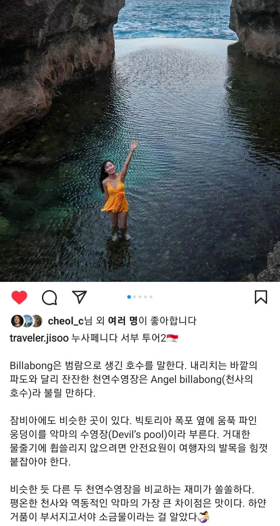Tap the active blue carousel dot
280x526 pixels.
[x=129, y=297]
